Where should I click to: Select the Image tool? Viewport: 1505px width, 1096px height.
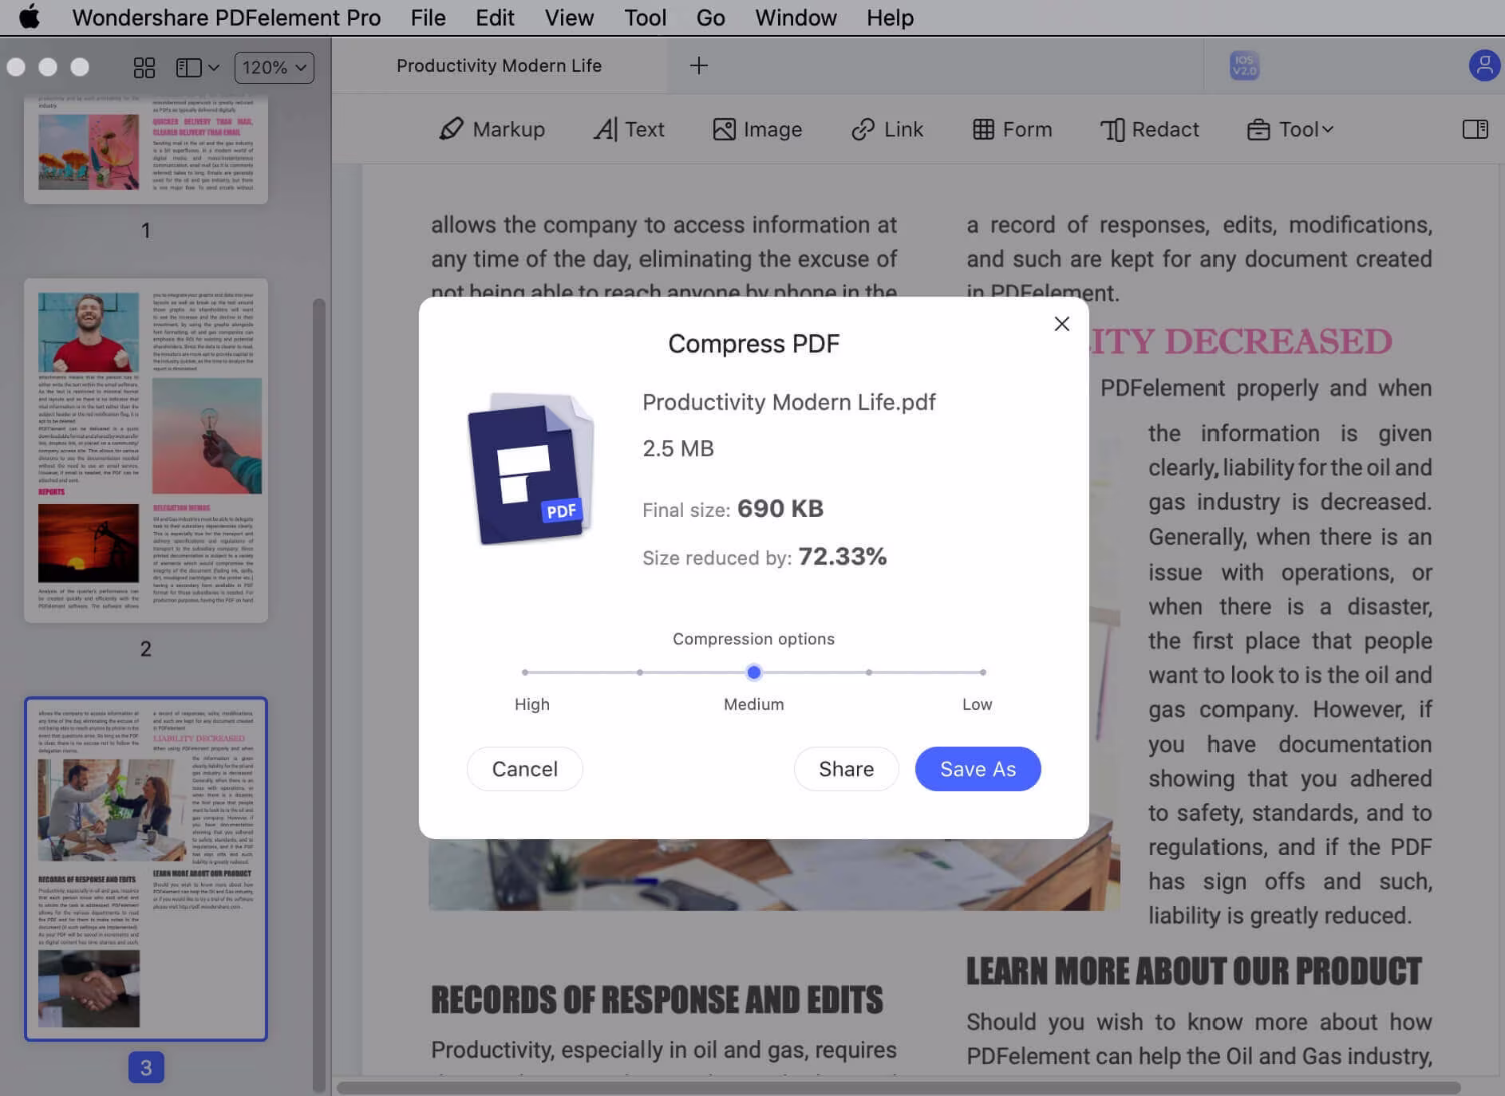click(x=757, y=129)
